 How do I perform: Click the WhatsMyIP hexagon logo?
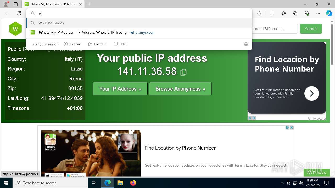[15, 29]
